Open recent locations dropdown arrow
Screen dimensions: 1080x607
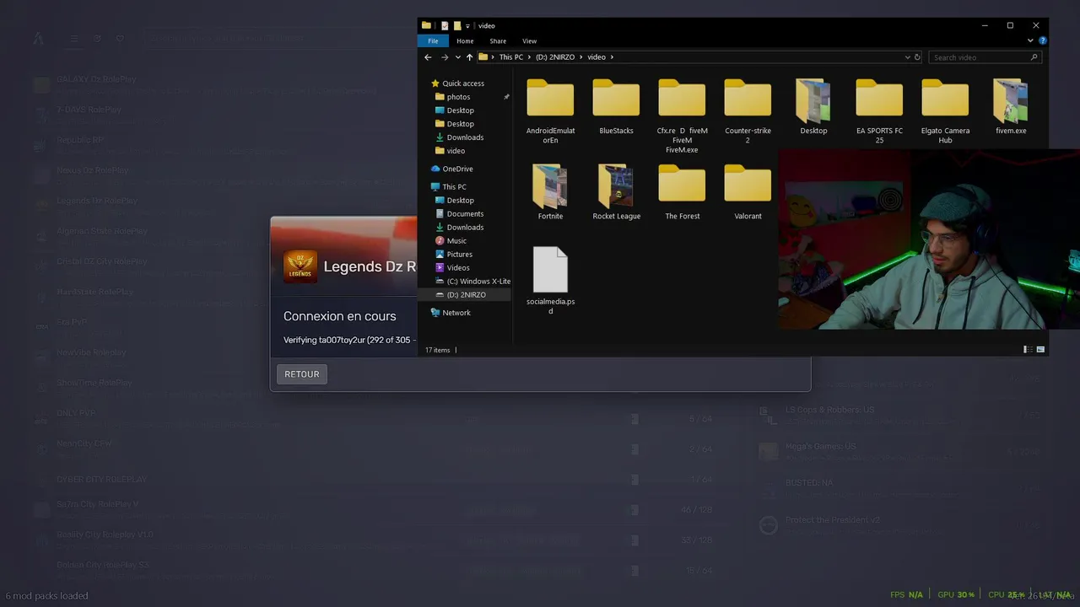tap(457, 57)
